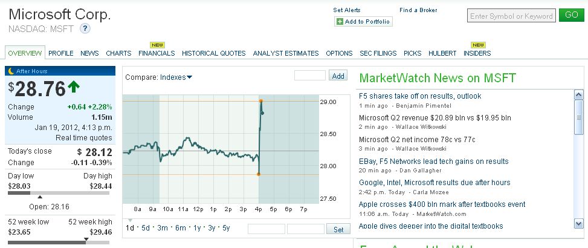Switch to the Historical Quotes tab
The image size is (588, 248).
coord(213,53)
